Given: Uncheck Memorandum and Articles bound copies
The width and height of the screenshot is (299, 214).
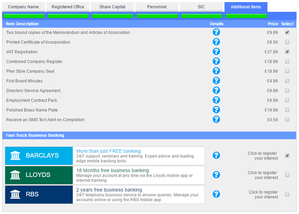Looking at the screenshot, I should (287, 32).
